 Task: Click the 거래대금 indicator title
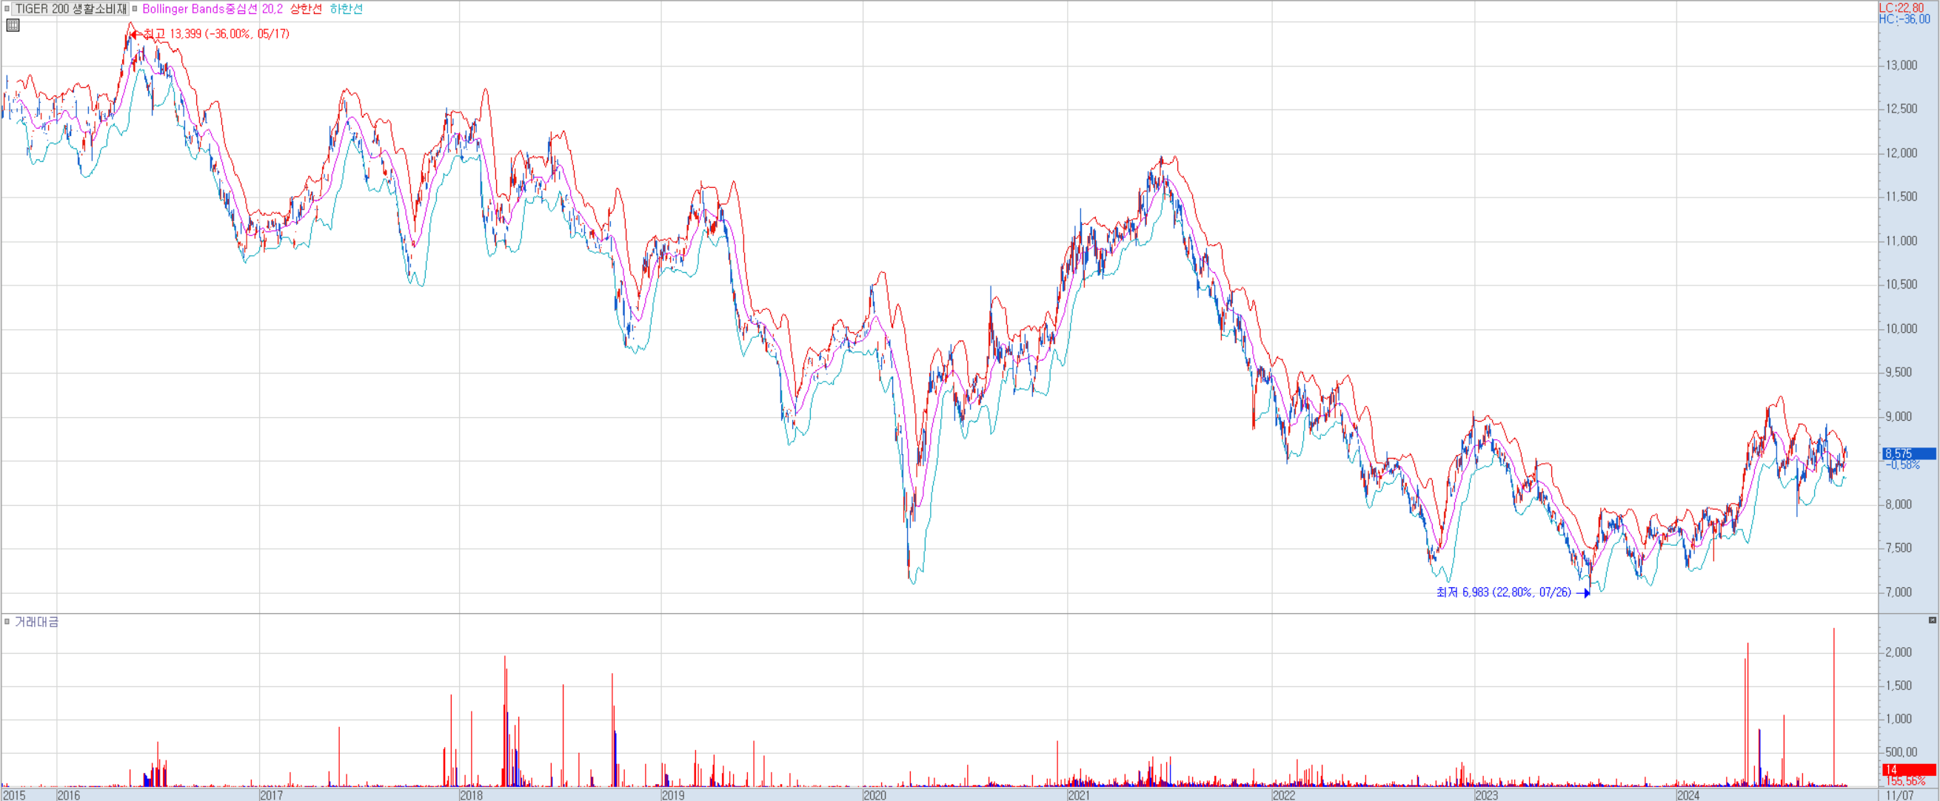click(37, 621)
